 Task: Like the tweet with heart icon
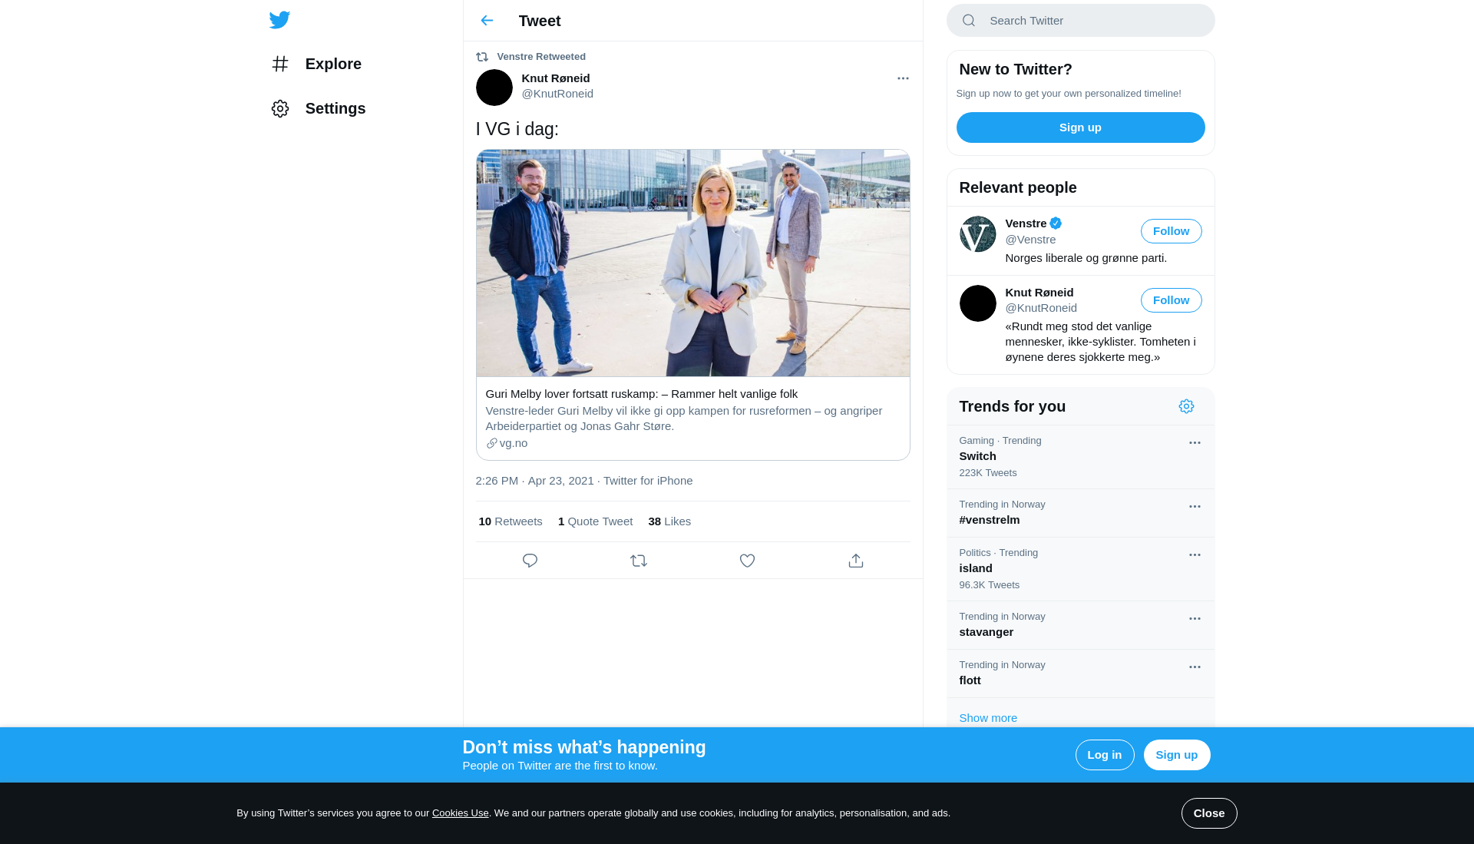pos(747,561)
